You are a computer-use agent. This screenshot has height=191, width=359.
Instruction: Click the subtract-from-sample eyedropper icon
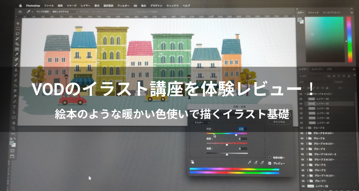click(x=262, y=162)
